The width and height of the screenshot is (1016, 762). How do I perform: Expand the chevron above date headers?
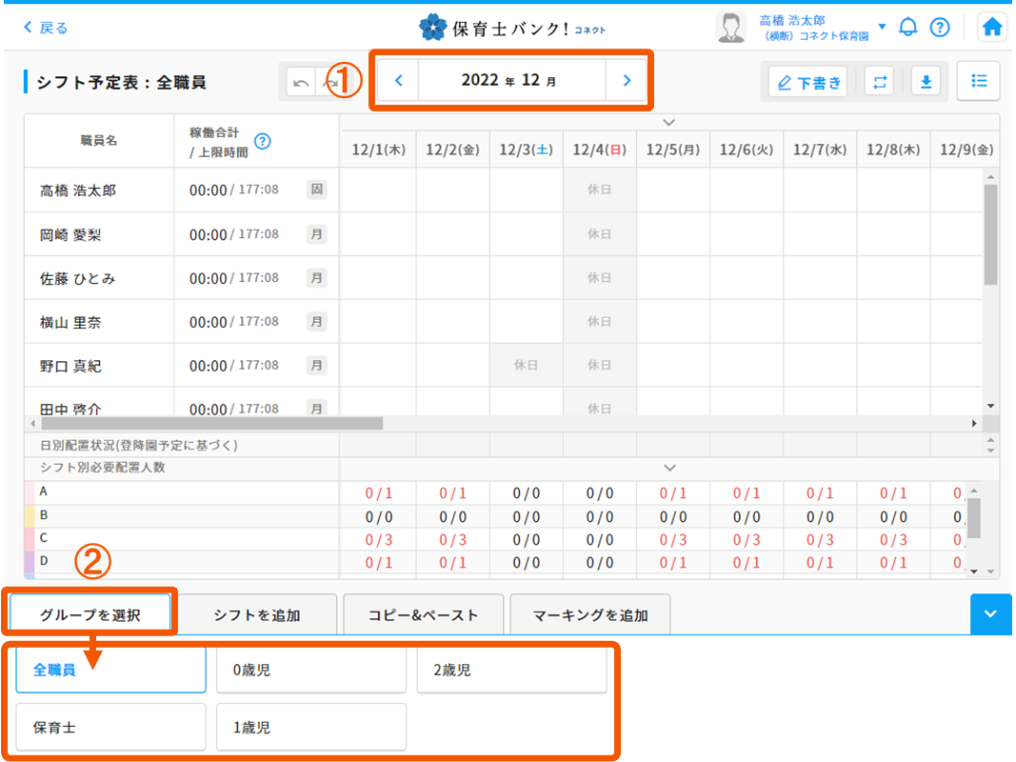pos(669,122)
